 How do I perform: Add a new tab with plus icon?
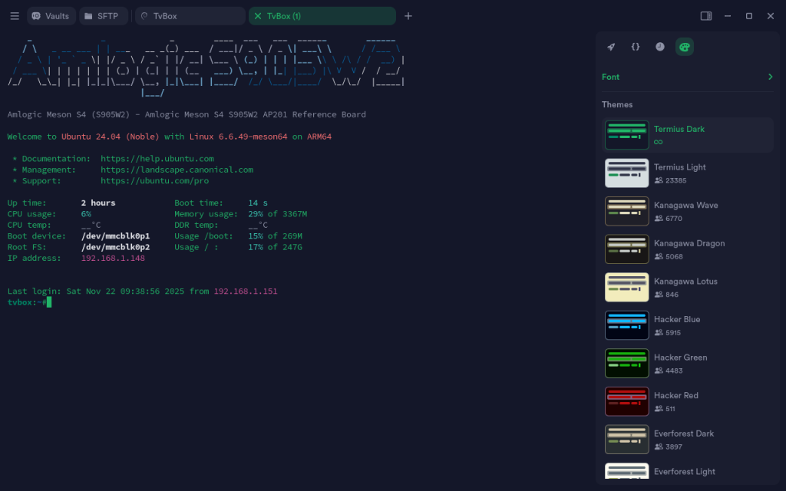(x=408, y=16)
